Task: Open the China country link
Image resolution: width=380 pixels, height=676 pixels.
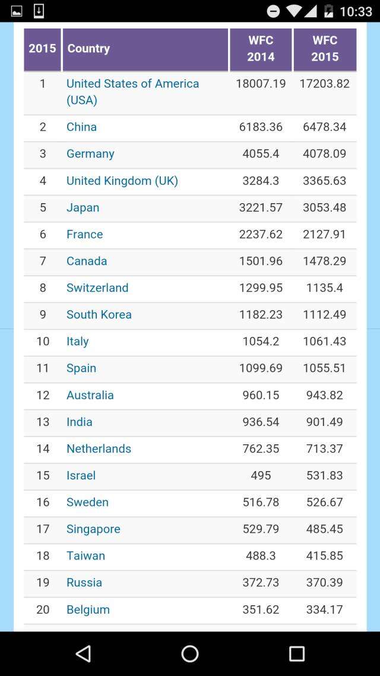Action: tap(81, 127)
